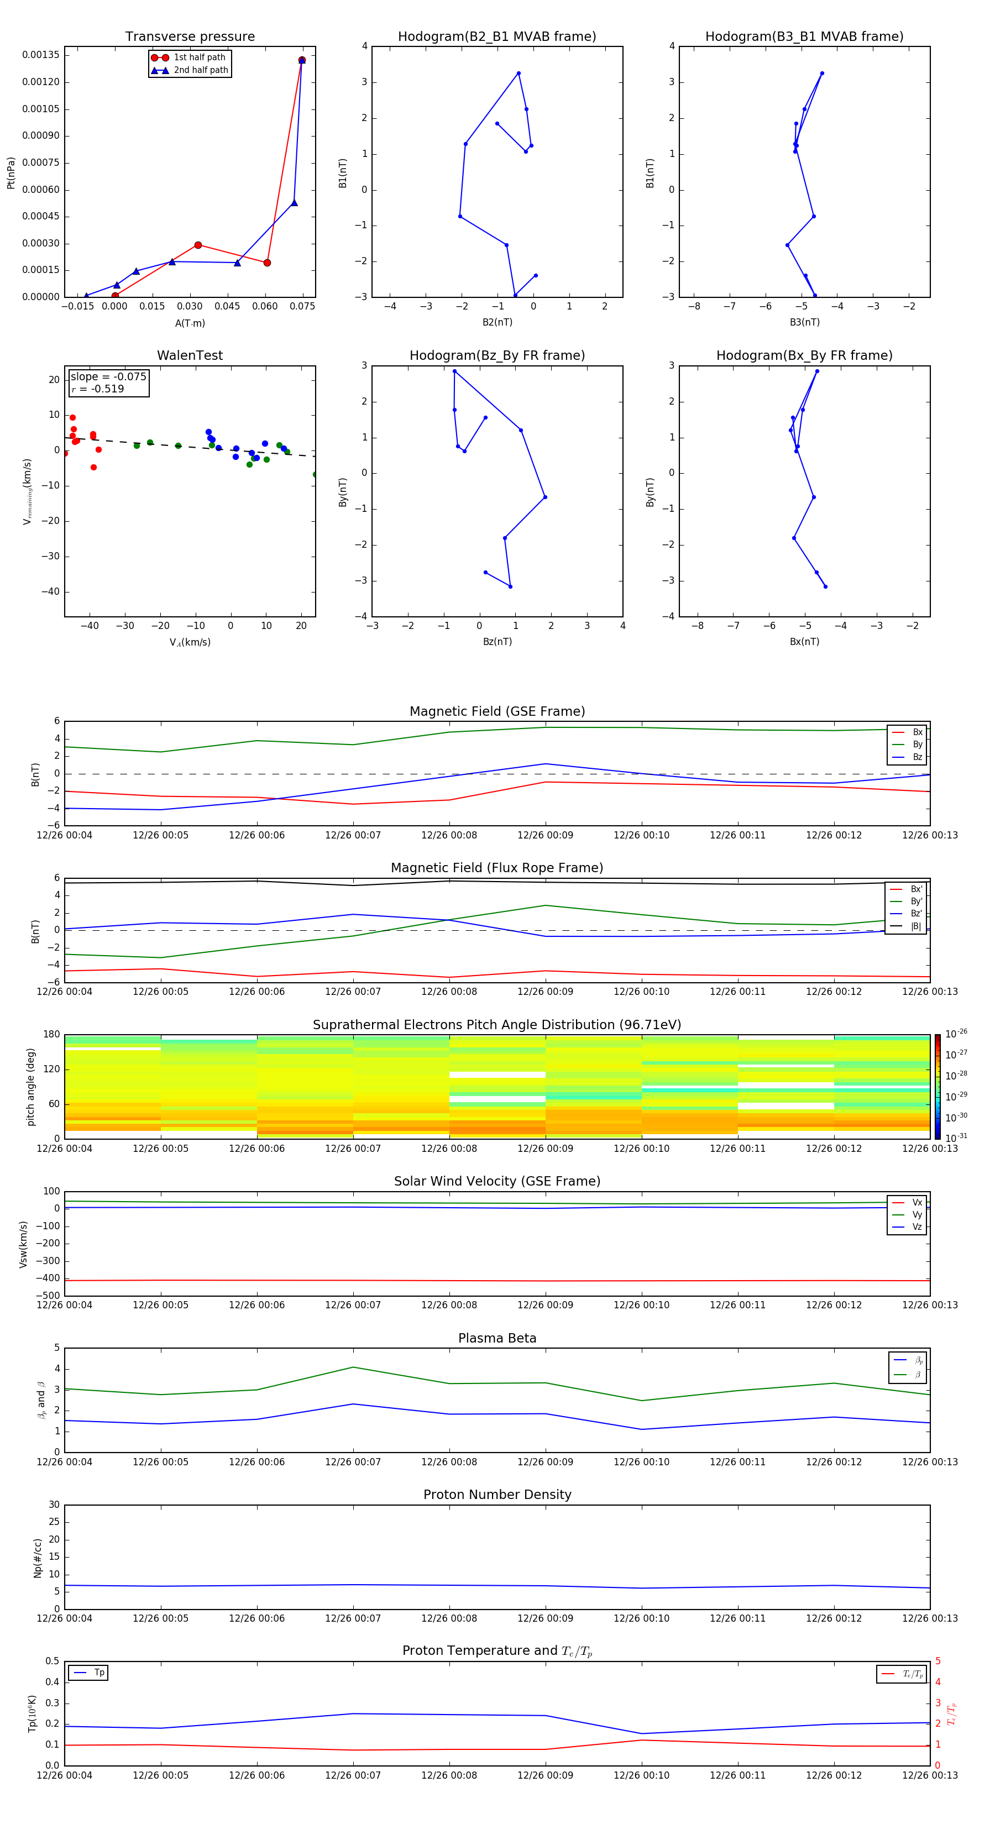Screen dimensions: 995x1824
Task: Click the '0.00135' tick on Transverse pressure
Action: coord(41,55)
